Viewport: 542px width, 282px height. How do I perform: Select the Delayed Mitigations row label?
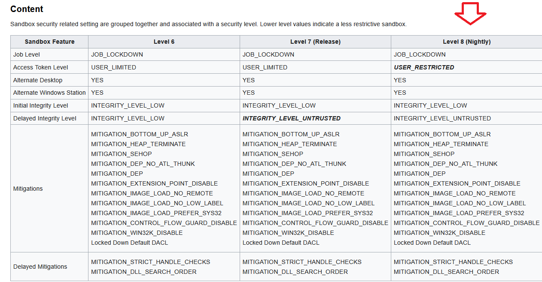(40, 267)
